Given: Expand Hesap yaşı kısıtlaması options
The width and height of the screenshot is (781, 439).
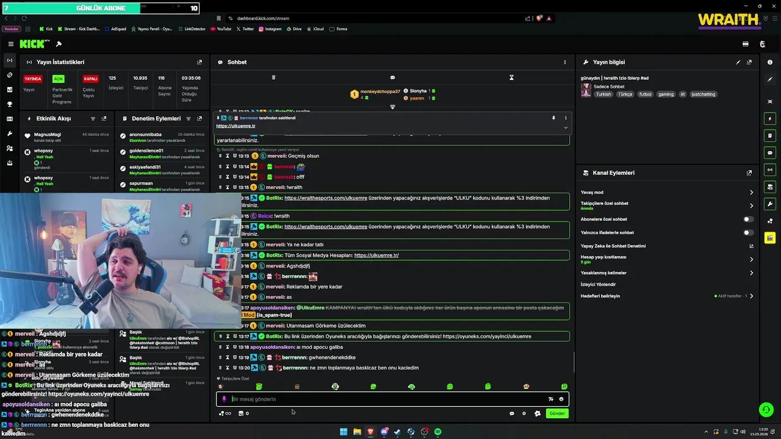Looking at the screenshot, I should click(751, 259).
